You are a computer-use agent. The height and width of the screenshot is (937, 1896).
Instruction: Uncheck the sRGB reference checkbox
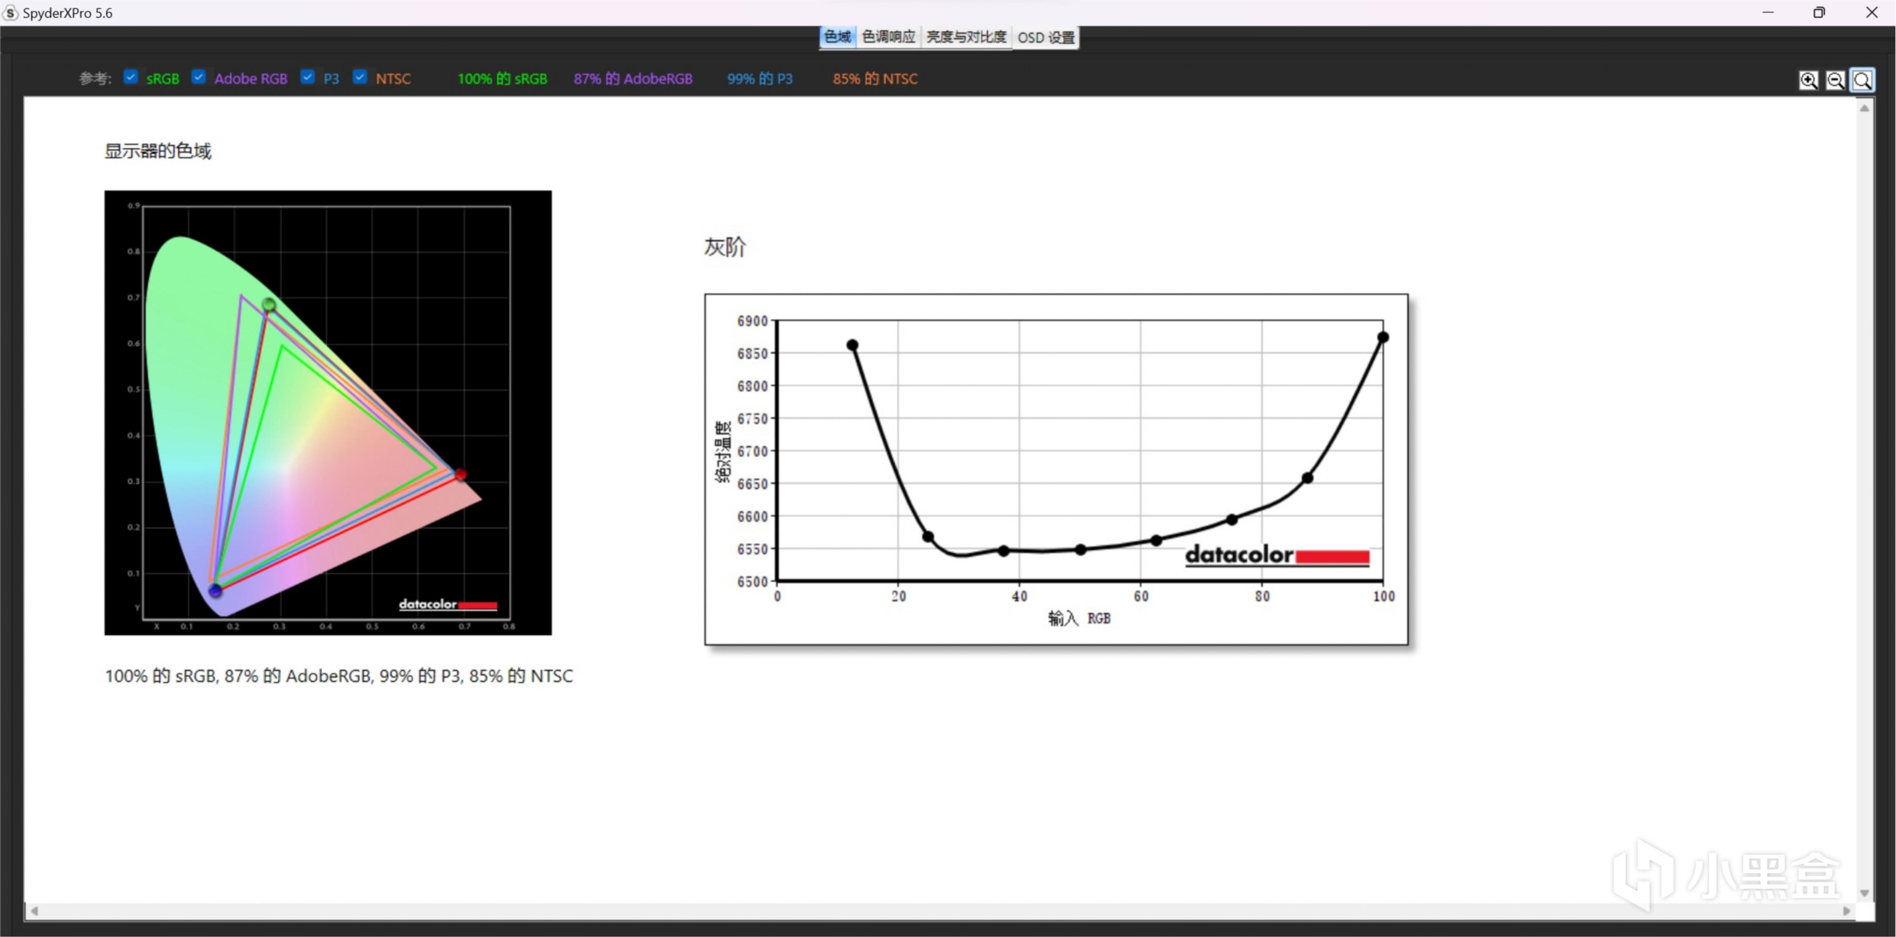131,77
